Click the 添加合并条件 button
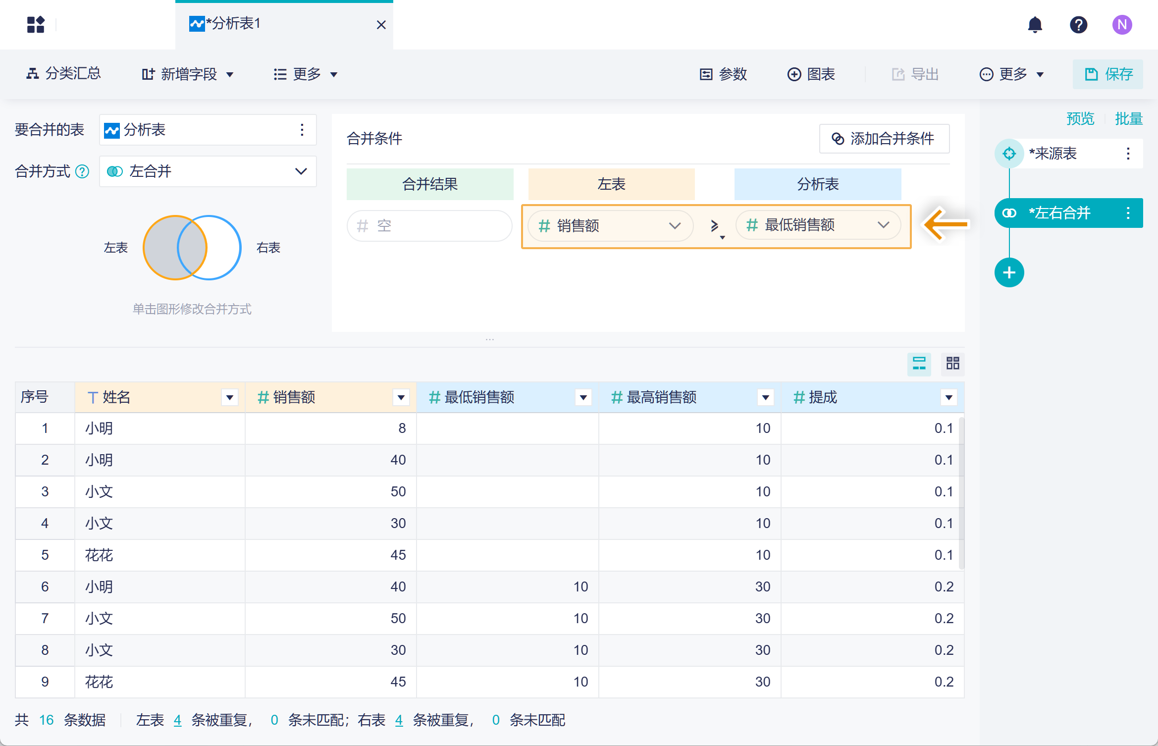This screenshot has height=746, width=1158. (884, 139)
